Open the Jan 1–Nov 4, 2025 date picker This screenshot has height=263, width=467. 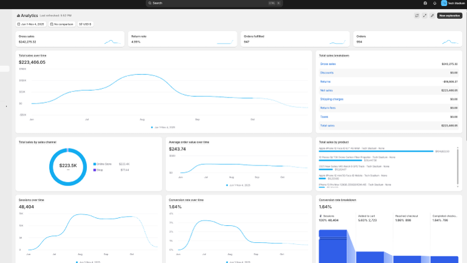(32, 24)
